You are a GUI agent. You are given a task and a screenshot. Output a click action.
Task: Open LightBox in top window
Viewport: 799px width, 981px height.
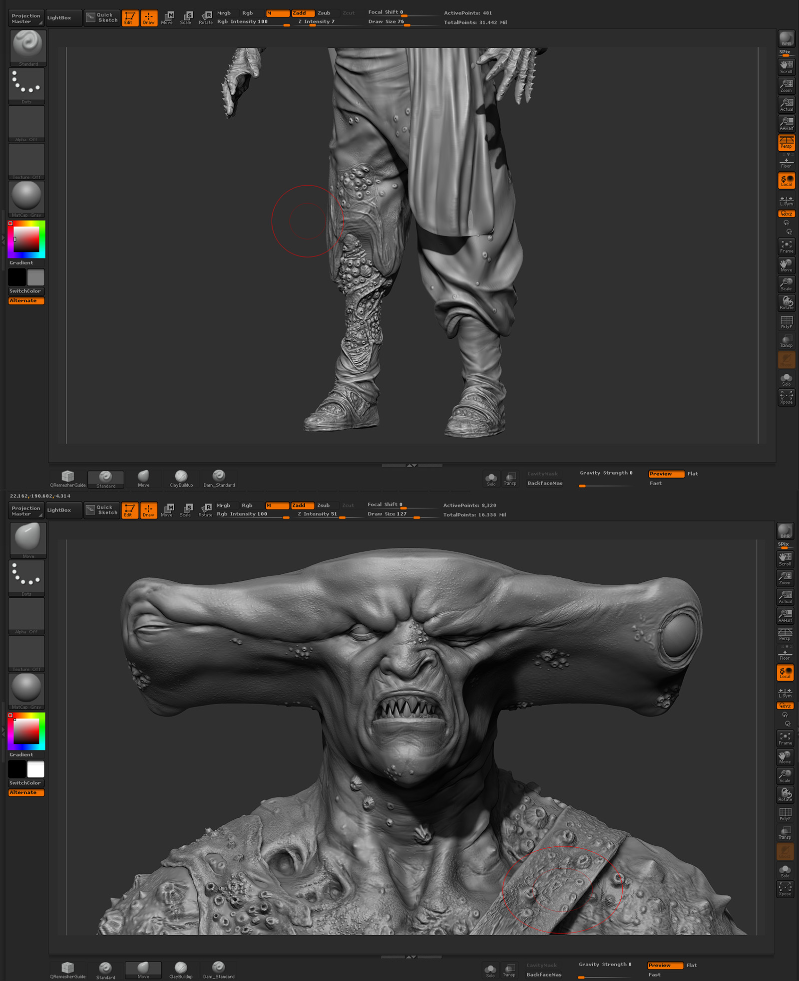pyautogui.click(x=63, y=18)
